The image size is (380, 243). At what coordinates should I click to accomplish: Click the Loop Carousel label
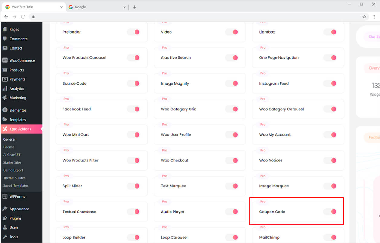click(x=174, y=238)
